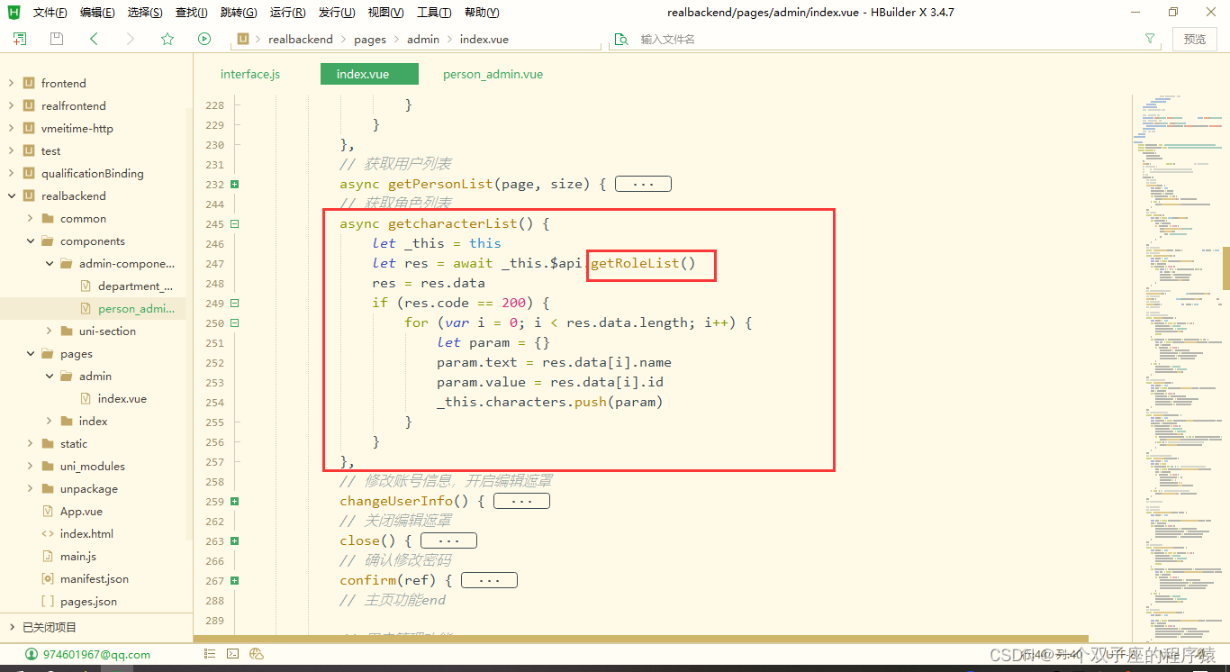This screenshot has width=1230, height=672.
Task: Click the manifest.json file icon
Action: coord(48,578)
